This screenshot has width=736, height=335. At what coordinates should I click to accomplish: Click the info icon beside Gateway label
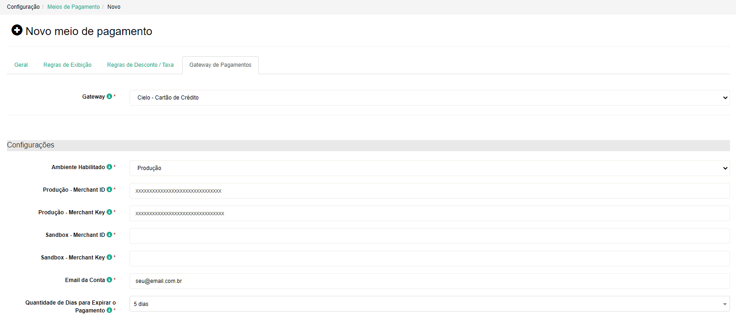[109, 97]
